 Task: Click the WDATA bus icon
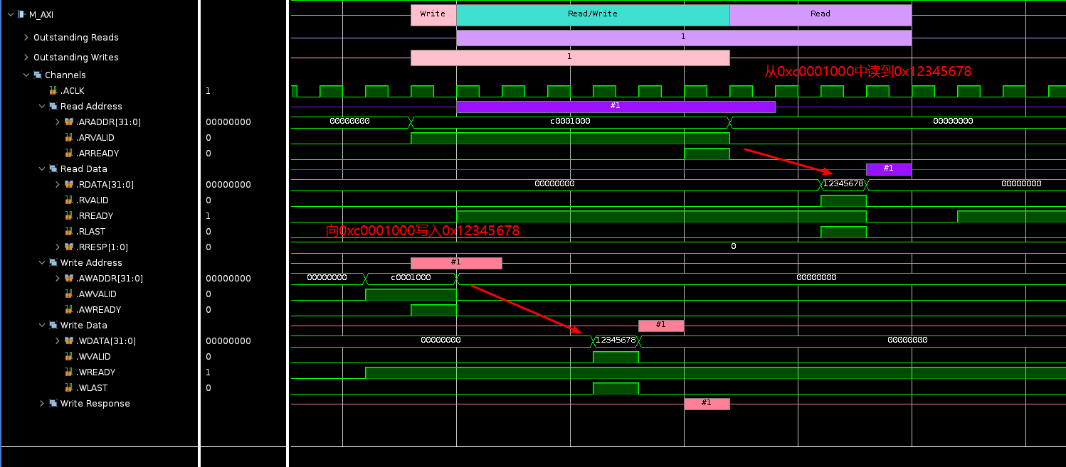tap(69, 340)
